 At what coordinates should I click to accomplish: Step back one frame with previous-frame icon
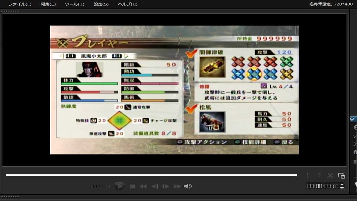click(x=155, y=186)
